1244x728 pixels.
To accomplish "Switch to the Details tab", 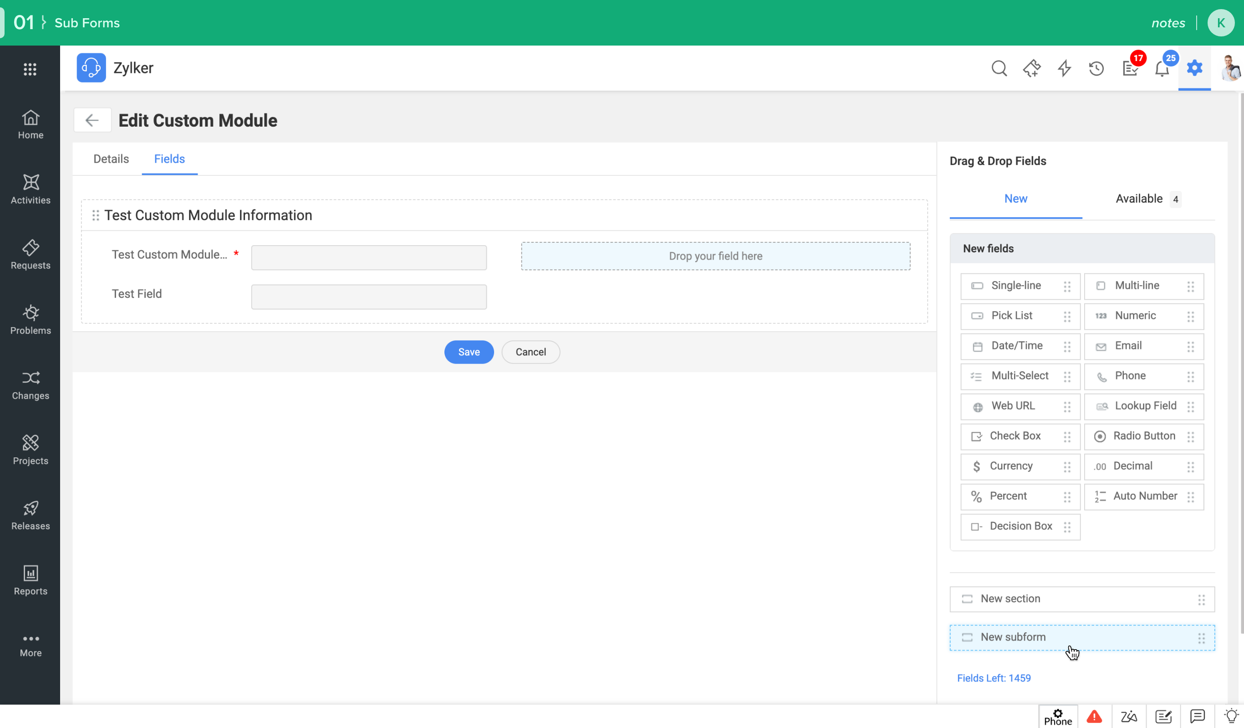I will (x=111, y=159).
